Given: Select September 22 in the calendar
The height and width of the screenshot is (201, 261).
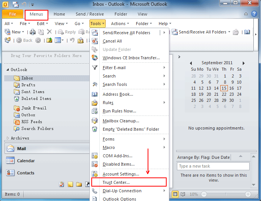Looking at the screenshot, I should 224,94.
